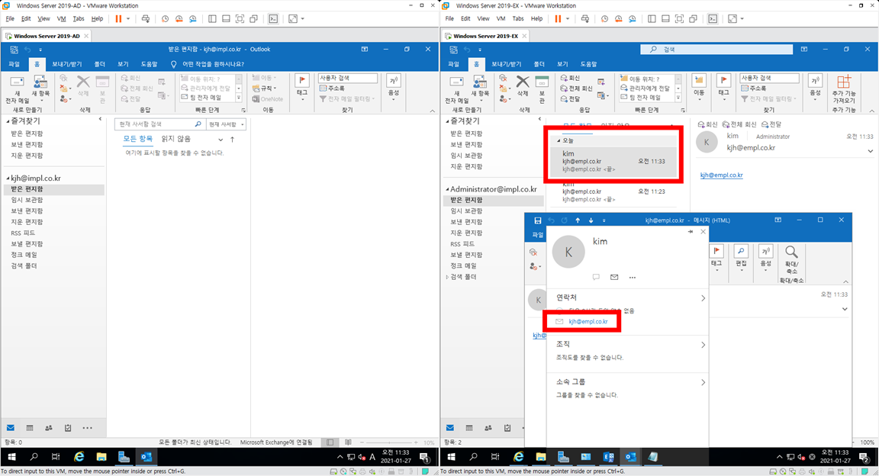879x476 pixels.
Task: Open the Move (이동) folder button in EX Outlook
Action: (698, 87)
